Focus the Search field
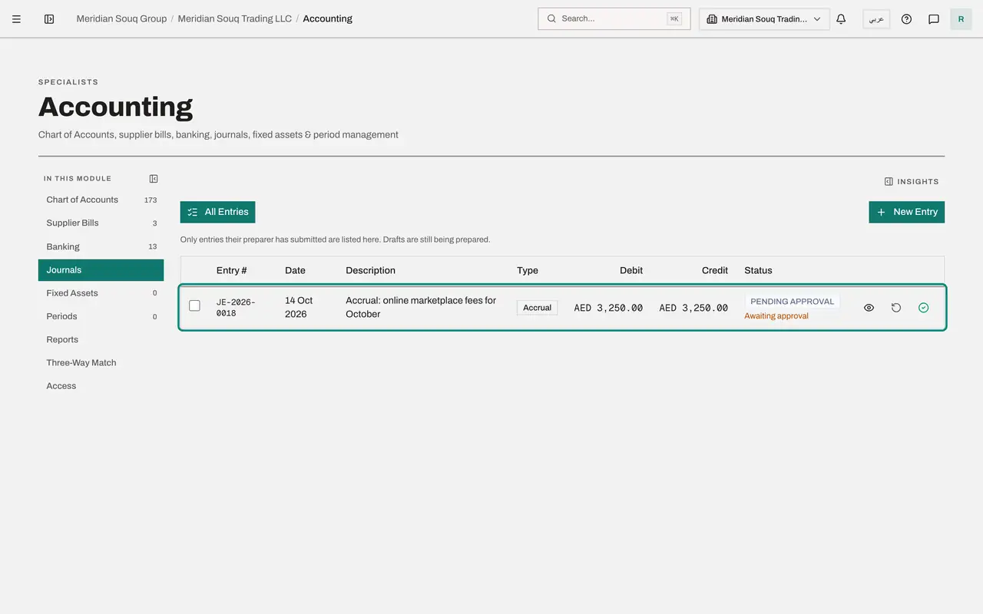The width and height of the screenshot is (983, 614). pyautogui.click(x=614, y=19)
